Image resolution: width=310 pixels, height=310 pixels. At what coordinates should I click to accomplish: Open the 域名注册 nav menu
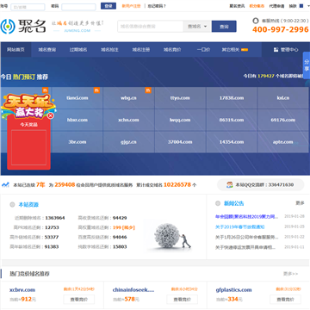tap(141, 50)
